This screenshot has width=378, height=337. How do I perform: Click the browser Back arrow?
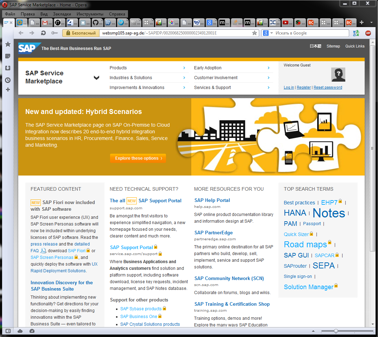pyautogui.click(x=21, y=33)
